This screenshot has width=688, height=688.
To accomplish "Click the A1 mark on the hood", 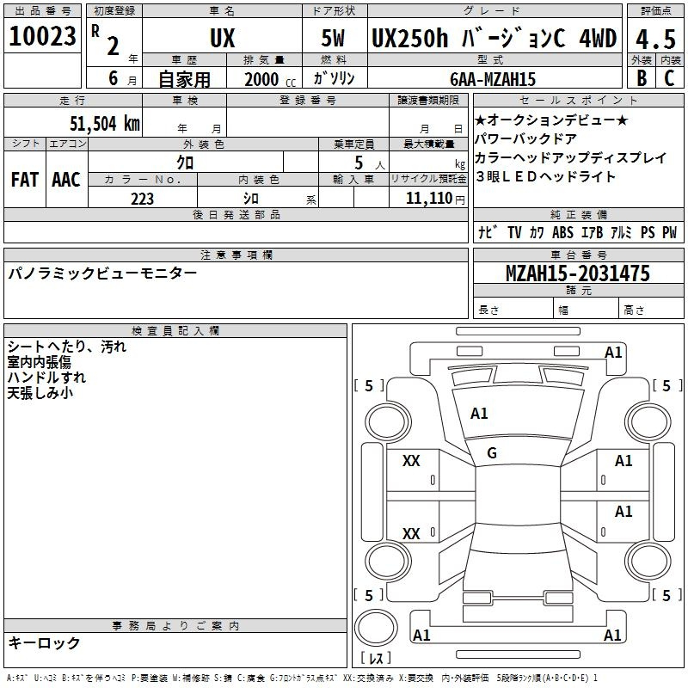I will click(479, 414).
